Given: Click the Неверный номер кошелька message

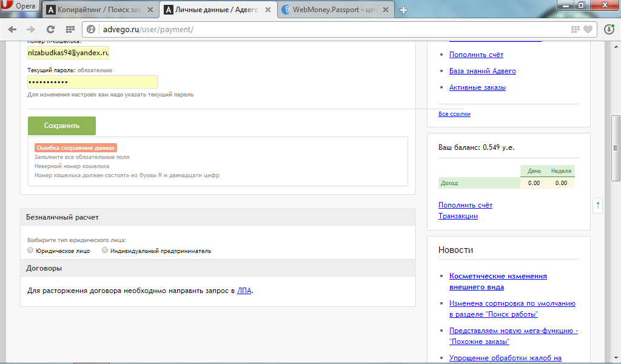Looking at the screenshot, I should (72, 166).
